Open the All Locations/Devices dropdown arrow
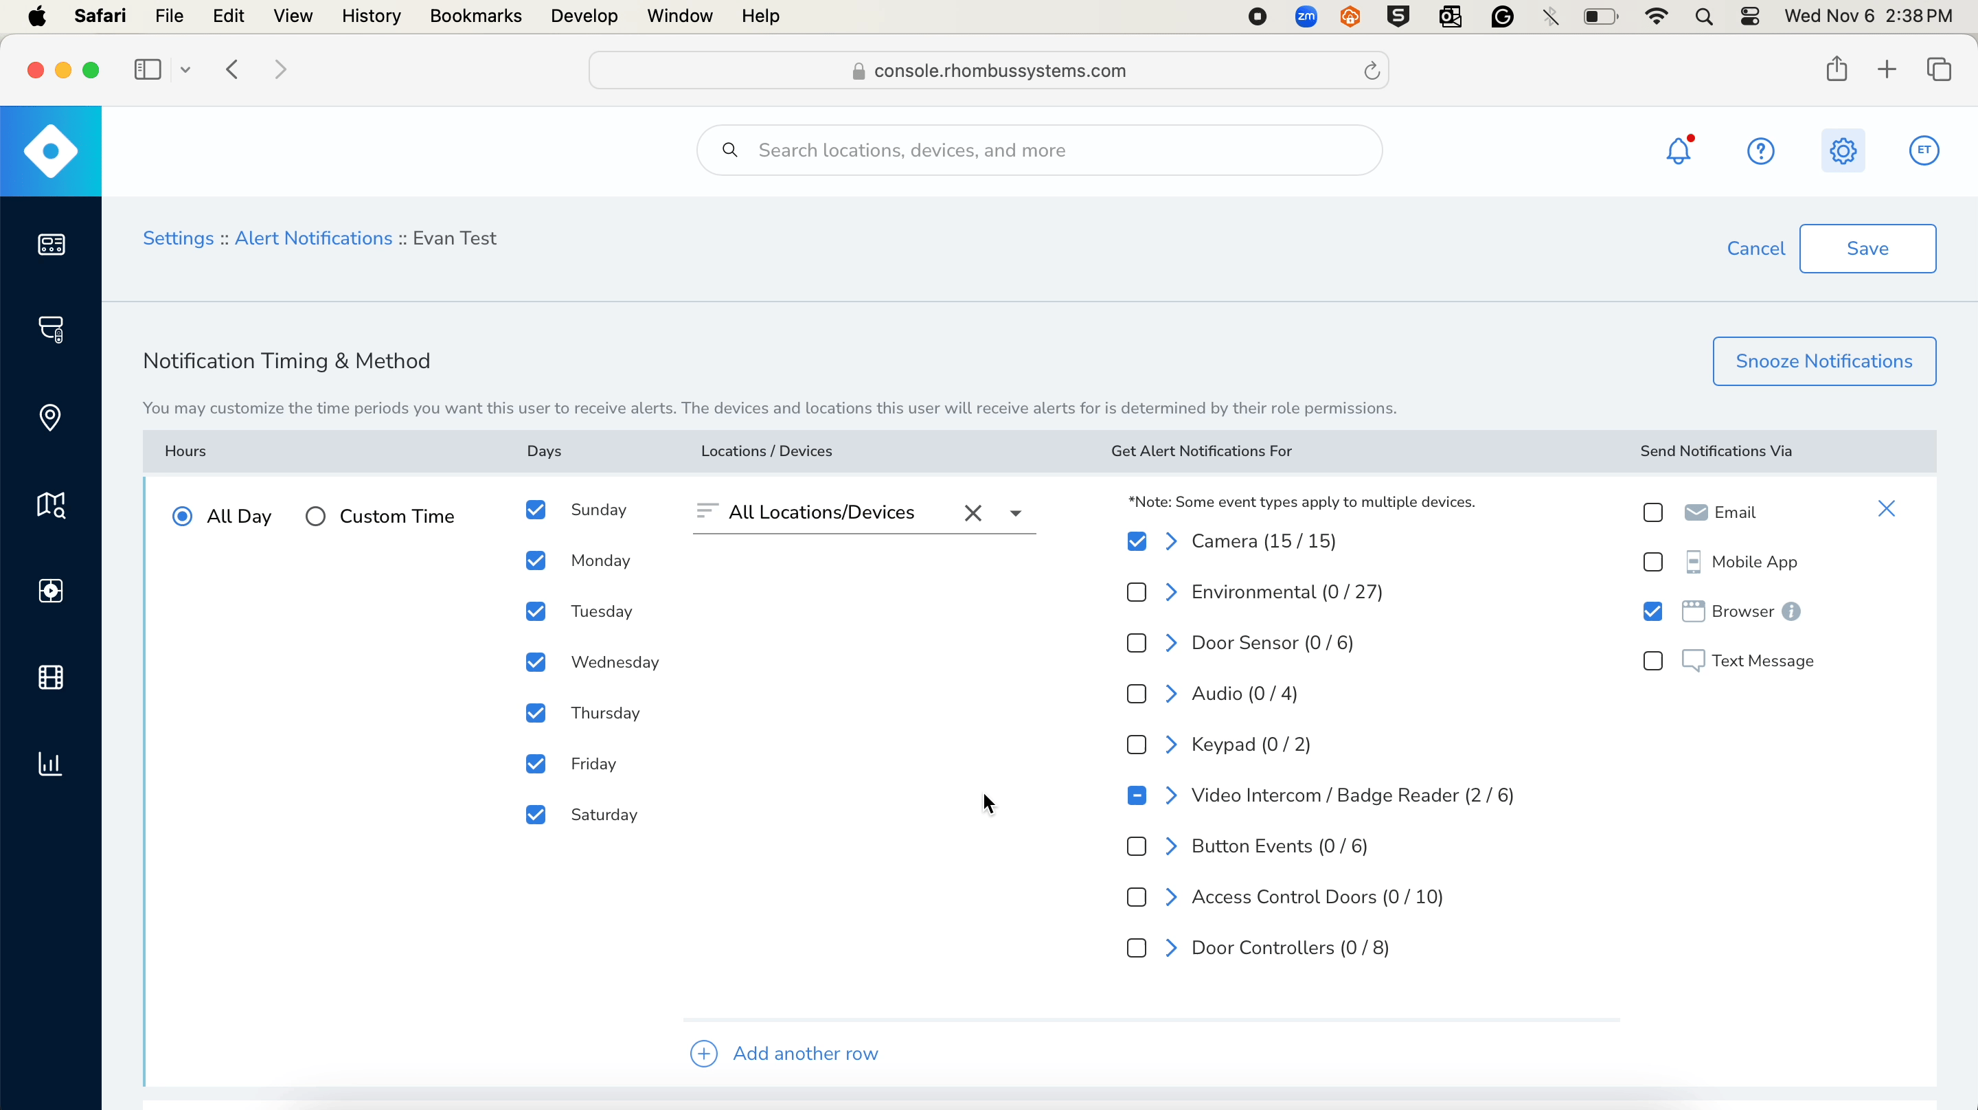The width and height of the screenshot is (1978, 1110). 1016,513
